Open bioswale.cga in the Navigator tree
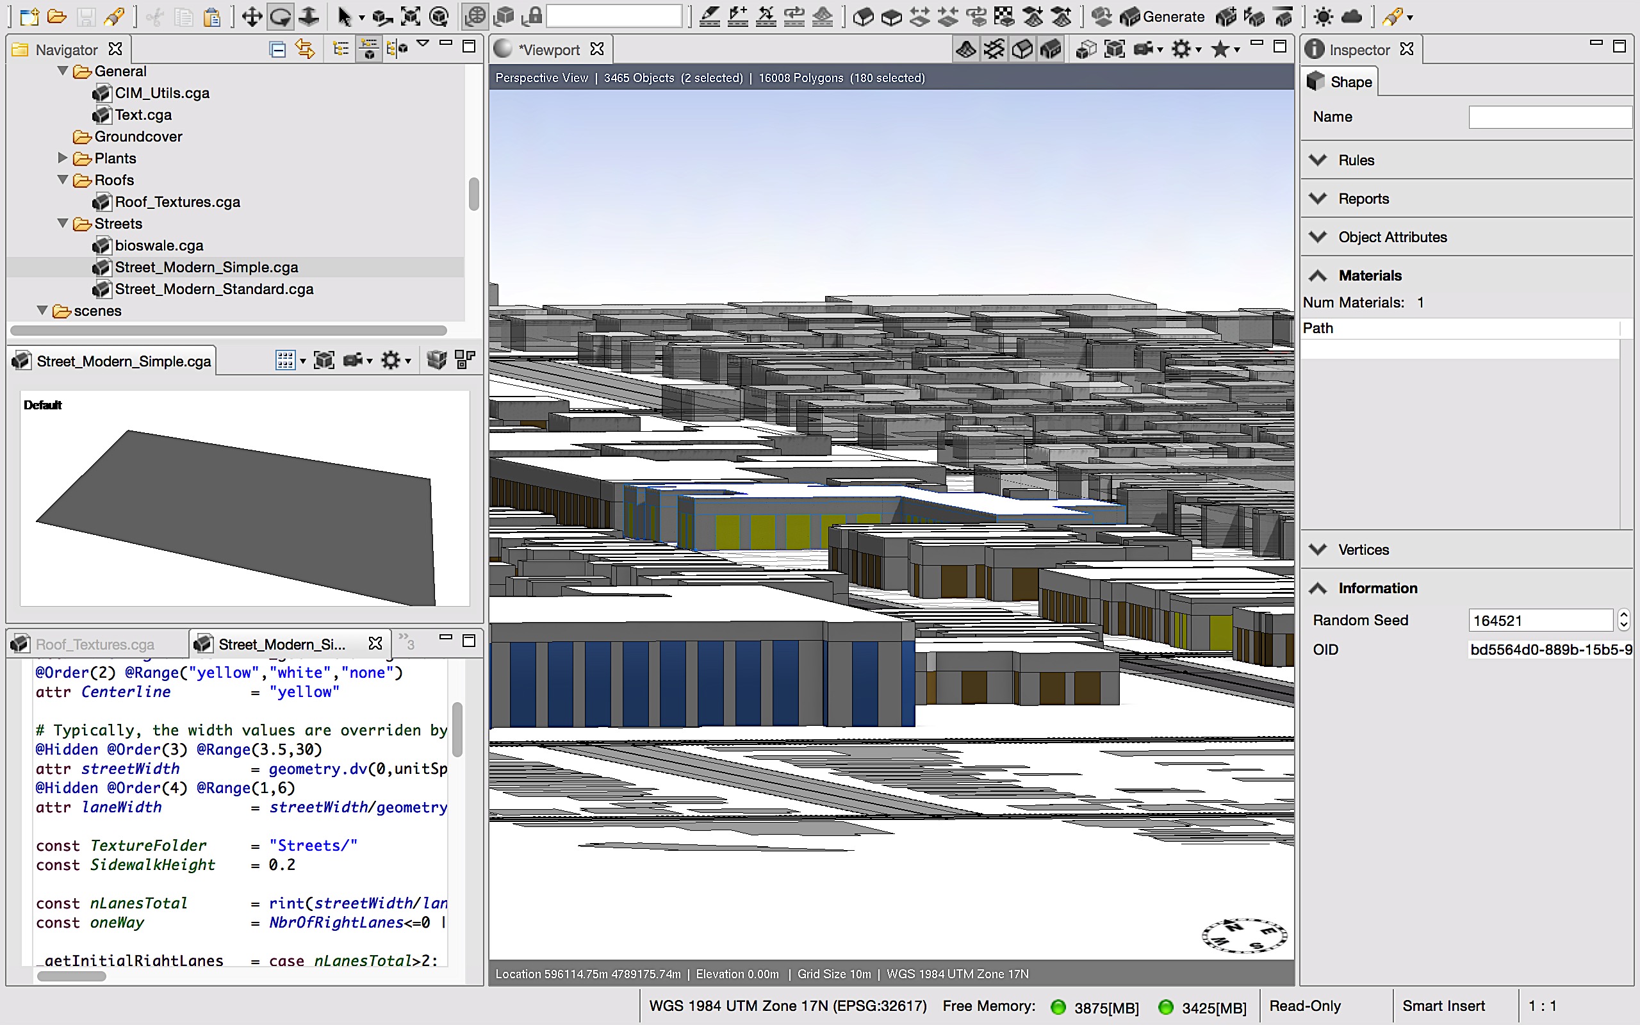This screenshot has height=1025, width=1640. pyautogui.click(x=159, y=245)
